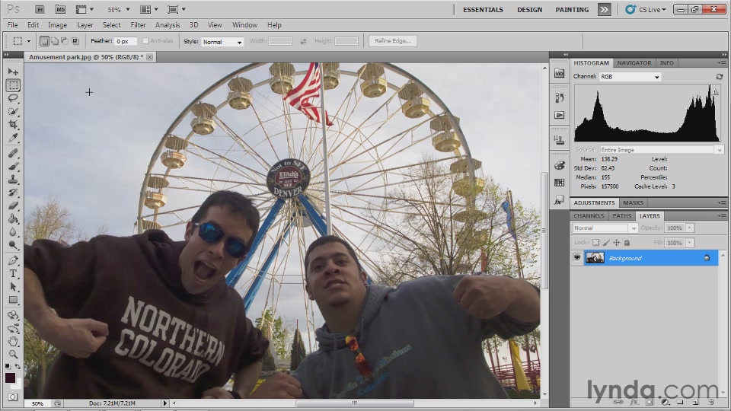
Task: Open the Filter menu
Action: coord(138,24)
